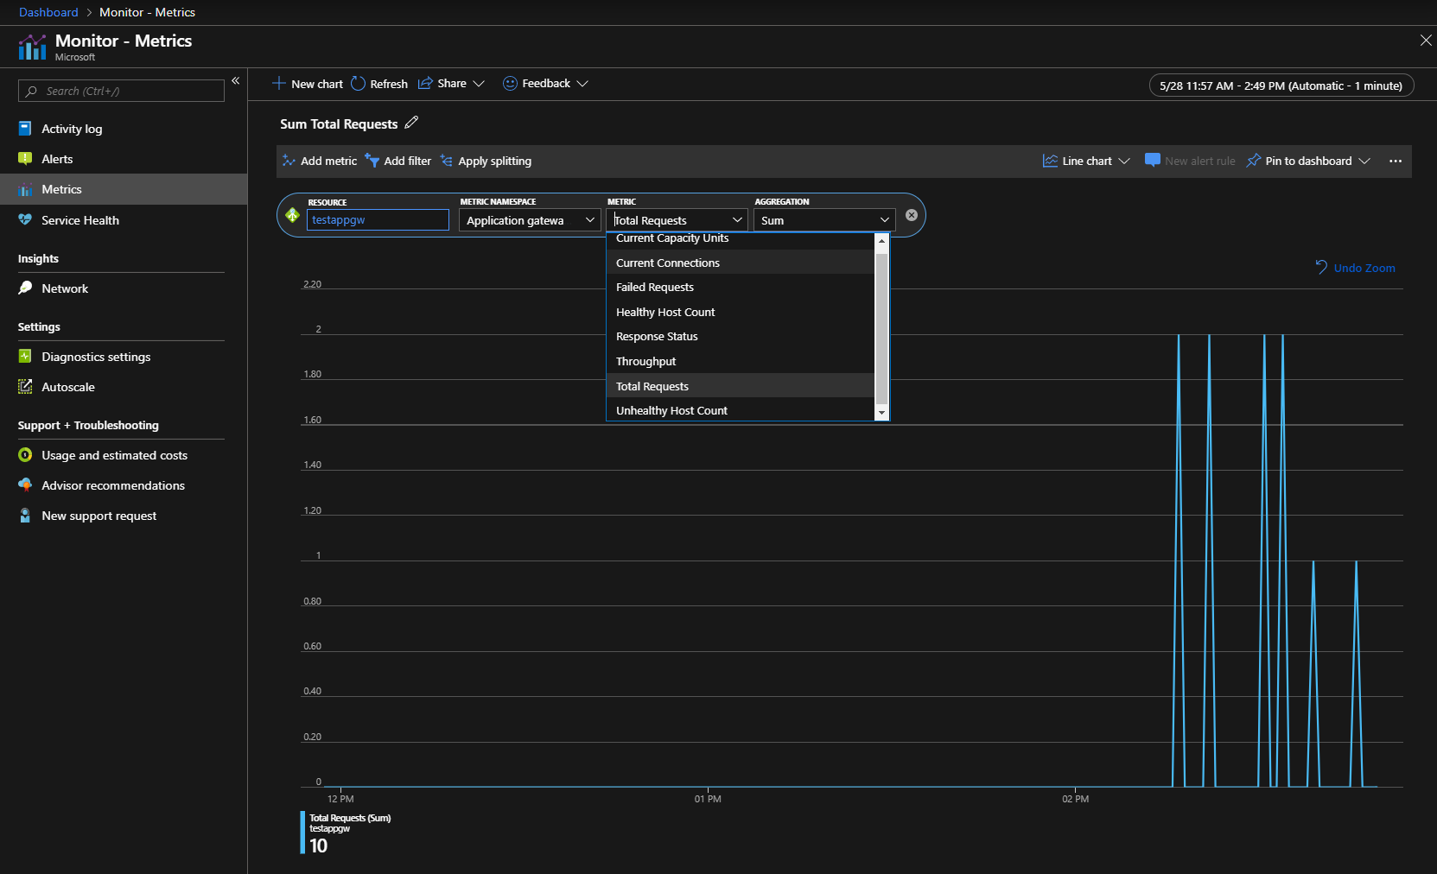Click Add filter
The image size is (1437, 874).
(x=398, y=161)
